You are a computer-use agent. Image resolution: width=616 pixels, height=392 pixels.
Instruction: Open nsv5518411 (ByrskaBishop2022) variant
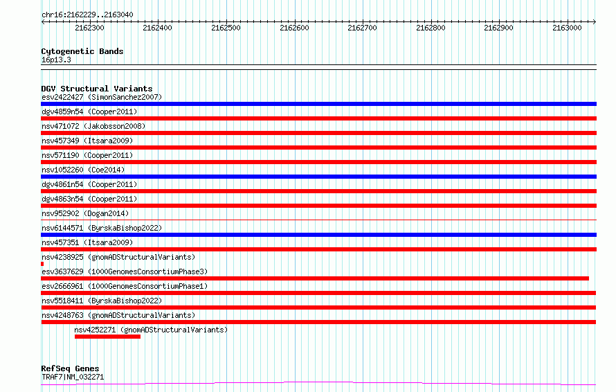[102, 301]
